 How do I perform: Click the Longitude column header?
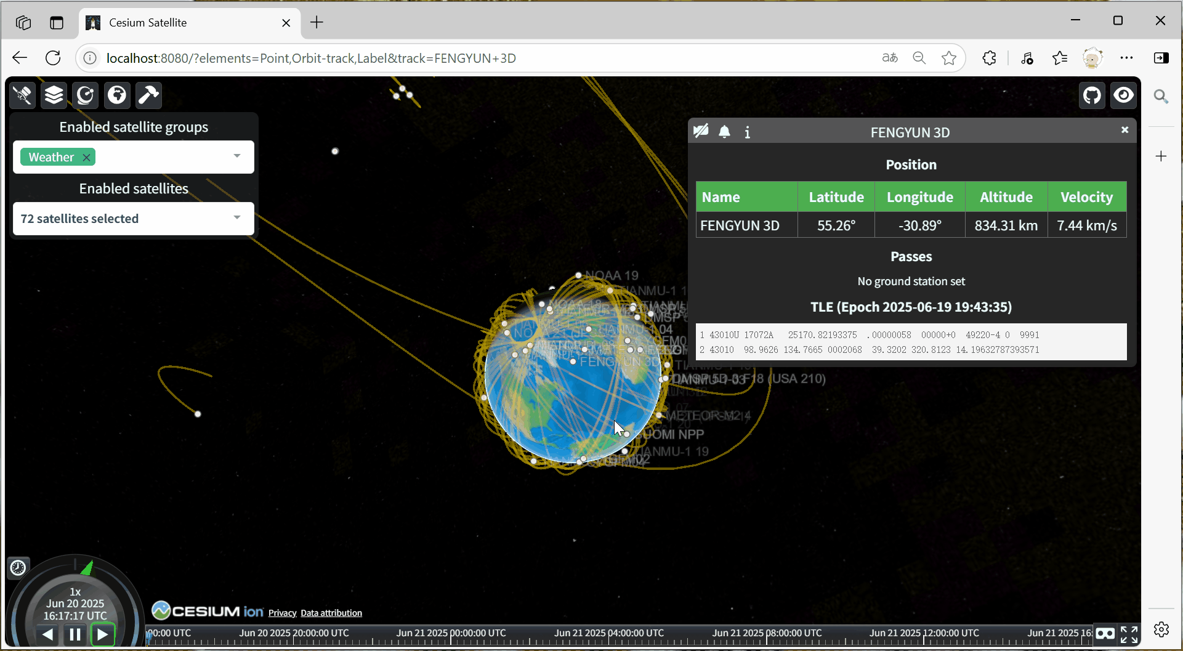920,197
